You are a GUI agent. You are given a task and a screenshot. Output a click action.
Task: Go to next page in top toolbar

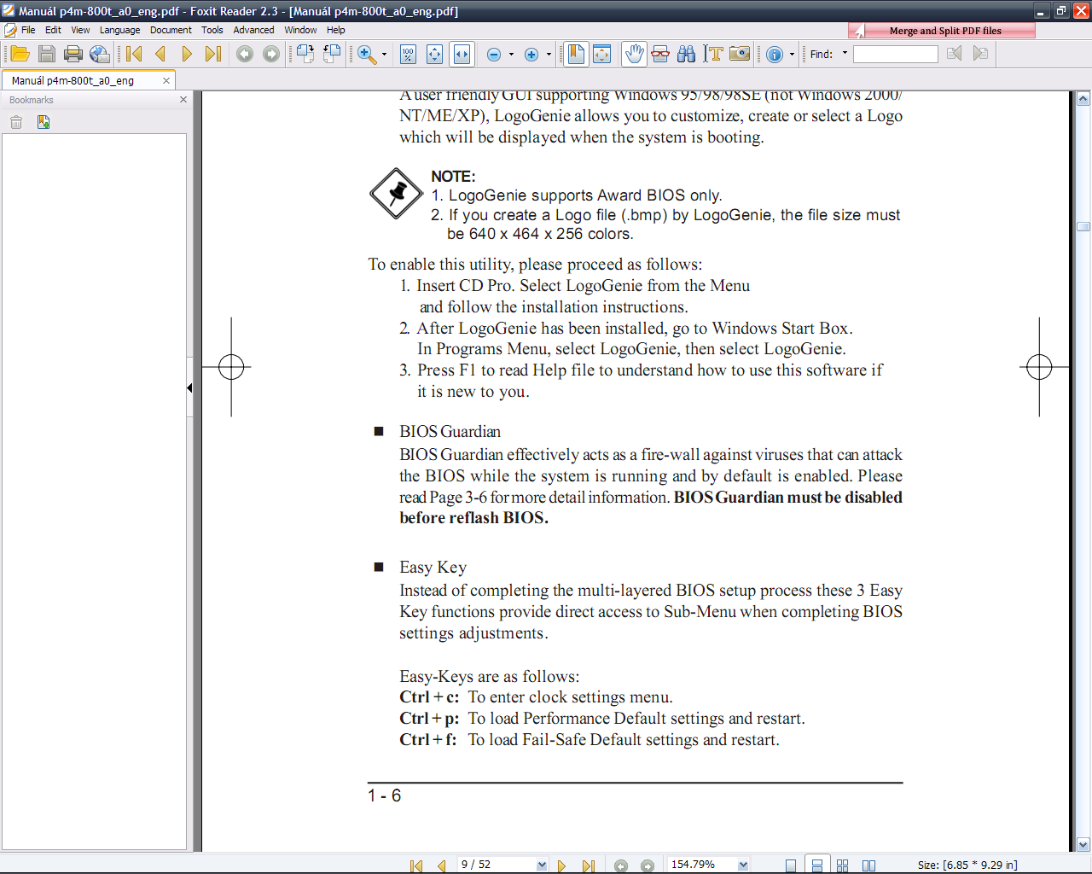click(x=187, y=54)
